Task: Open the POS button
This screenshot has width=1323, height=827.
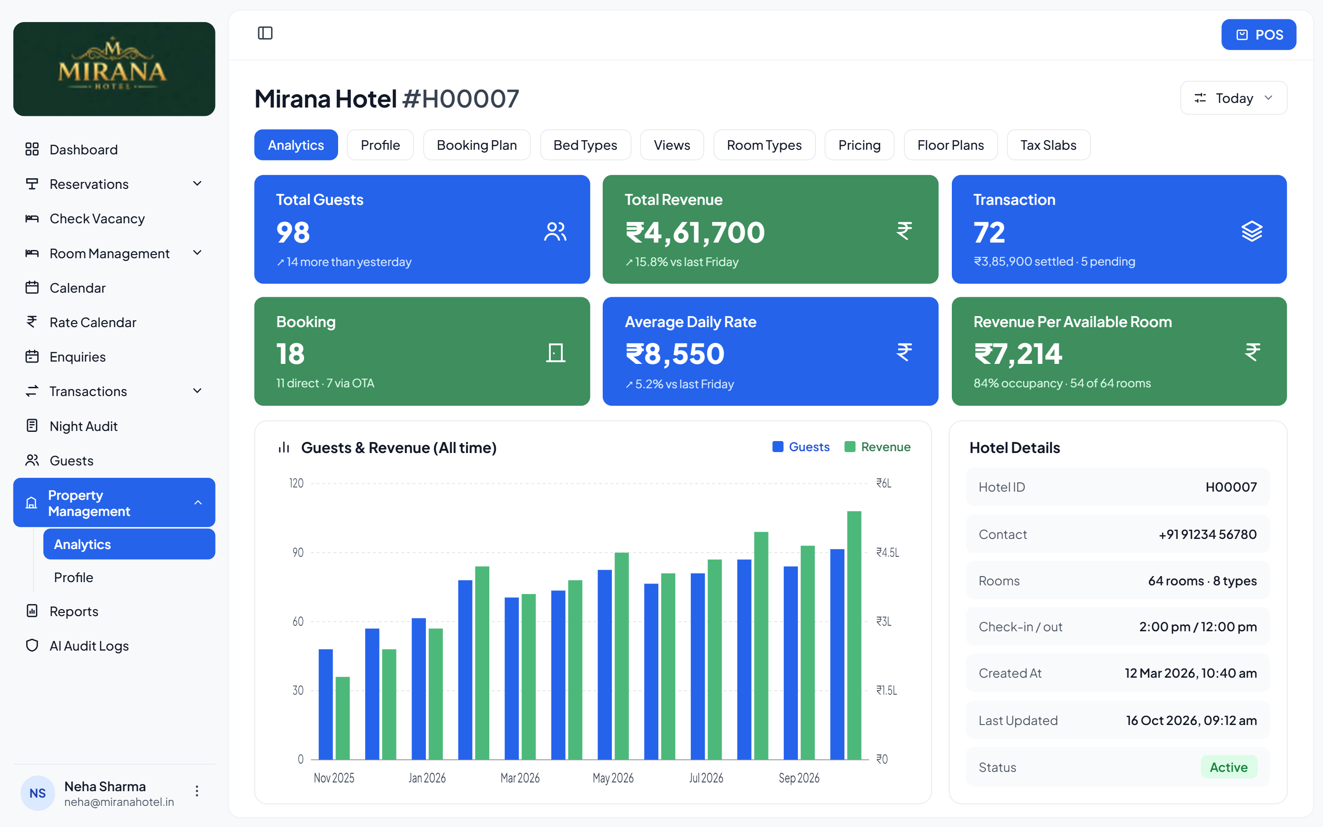Action: (x=1259, y=34)
